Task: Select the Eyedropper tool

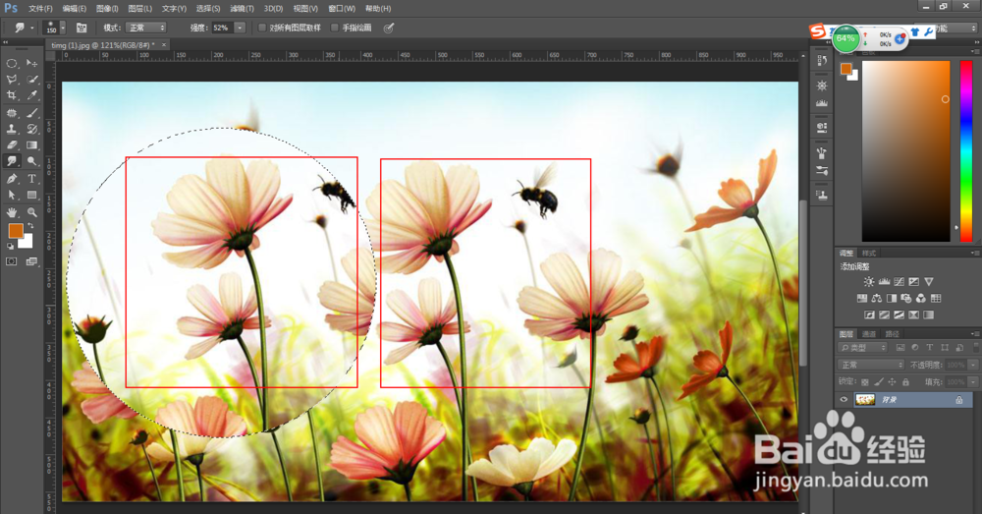Action: (x=32, y=95)
